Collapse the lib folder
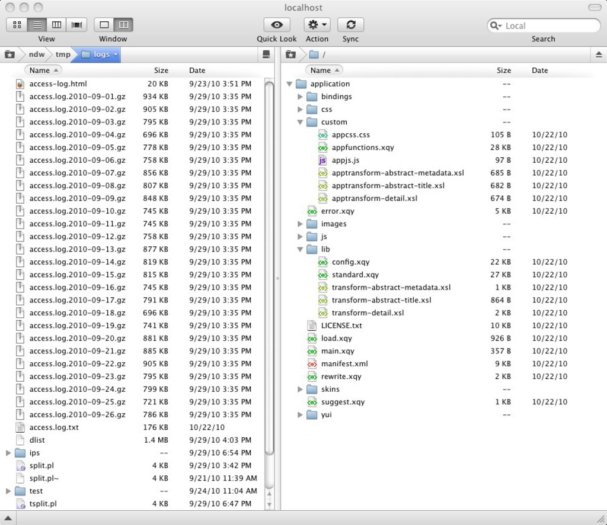607x525 pixels. (300, 249)
